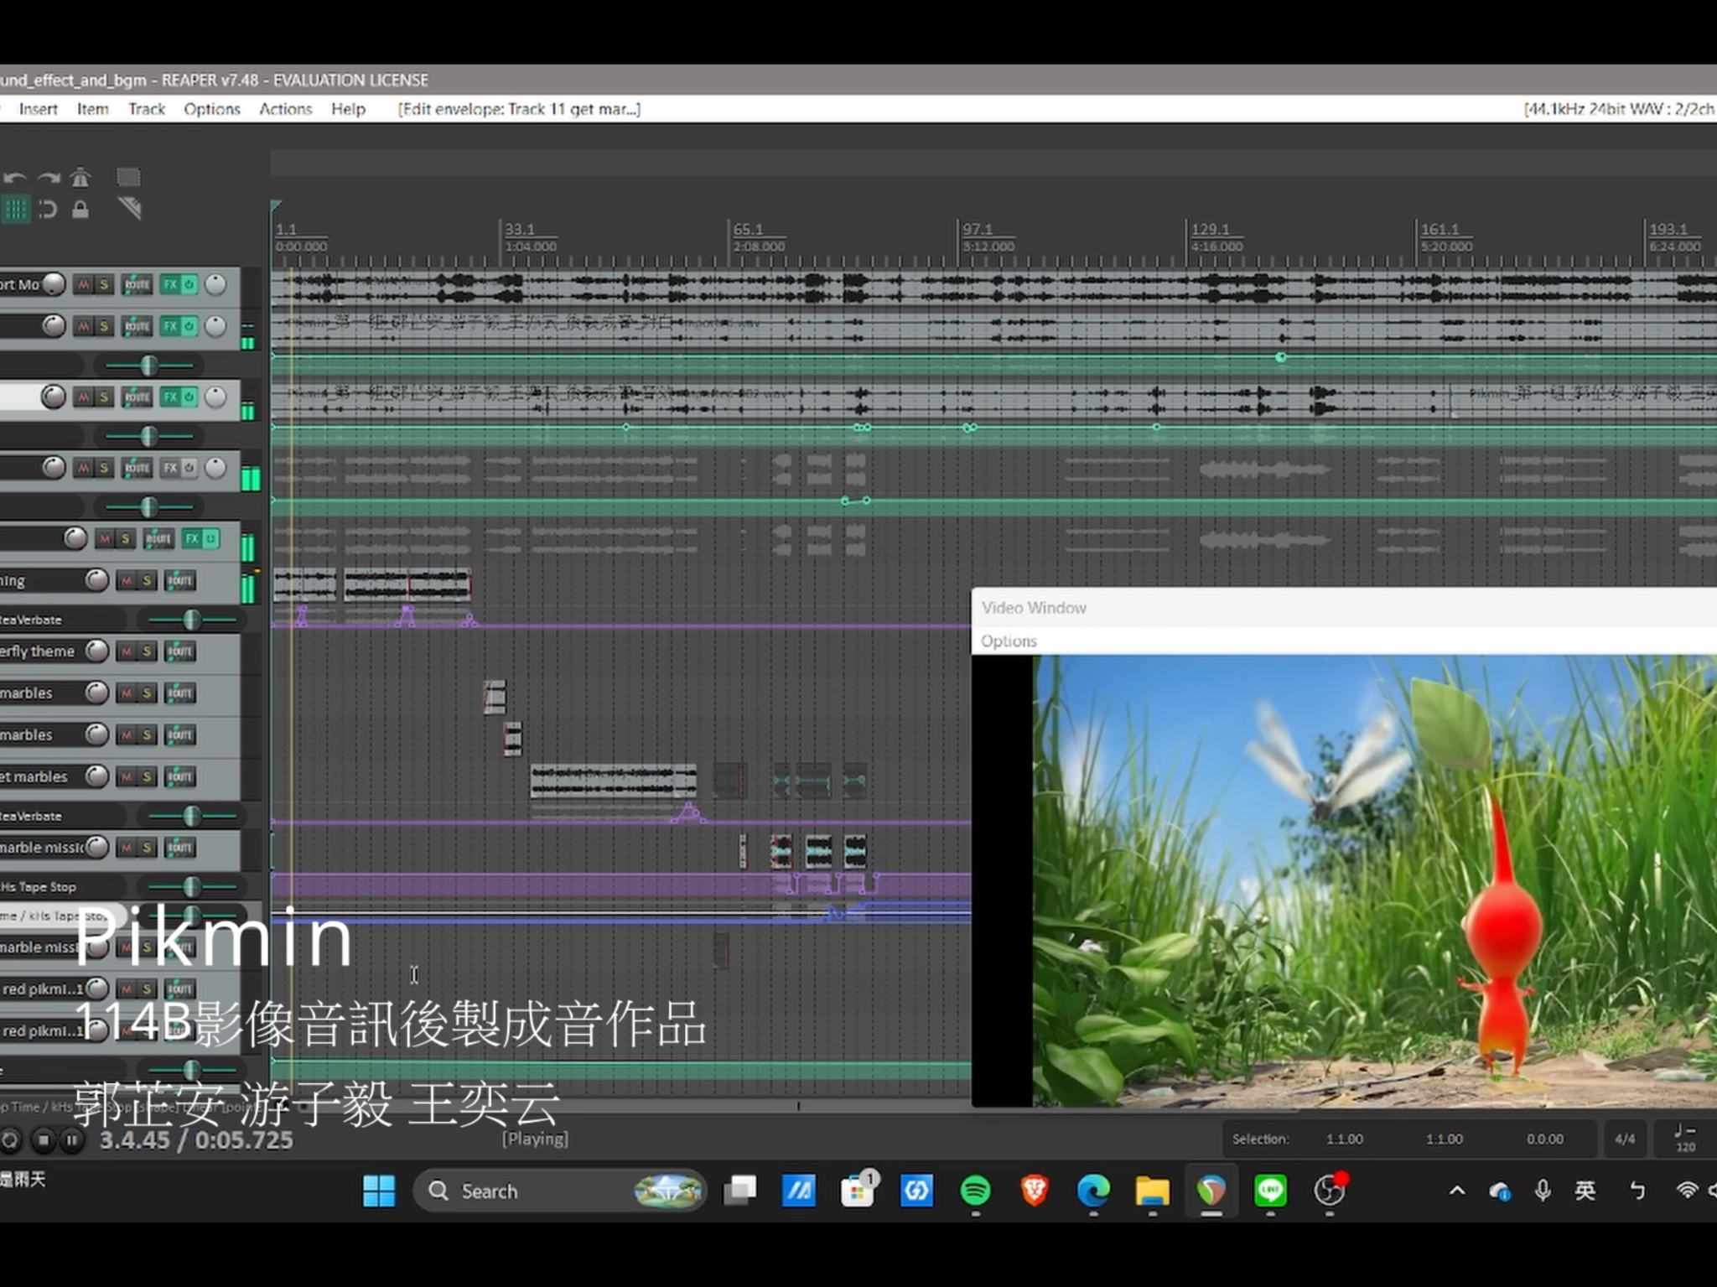Screen dimensions: 1717x1287
Task: Click the 'ort Mo' track volume knob
Action: pyautogui.click(x=53, y=285)
